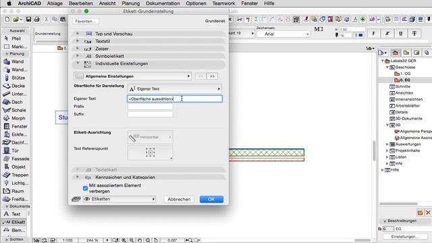Expand the Auswertungen tree node
Screen dimensions: 432x243
(387, 144)
